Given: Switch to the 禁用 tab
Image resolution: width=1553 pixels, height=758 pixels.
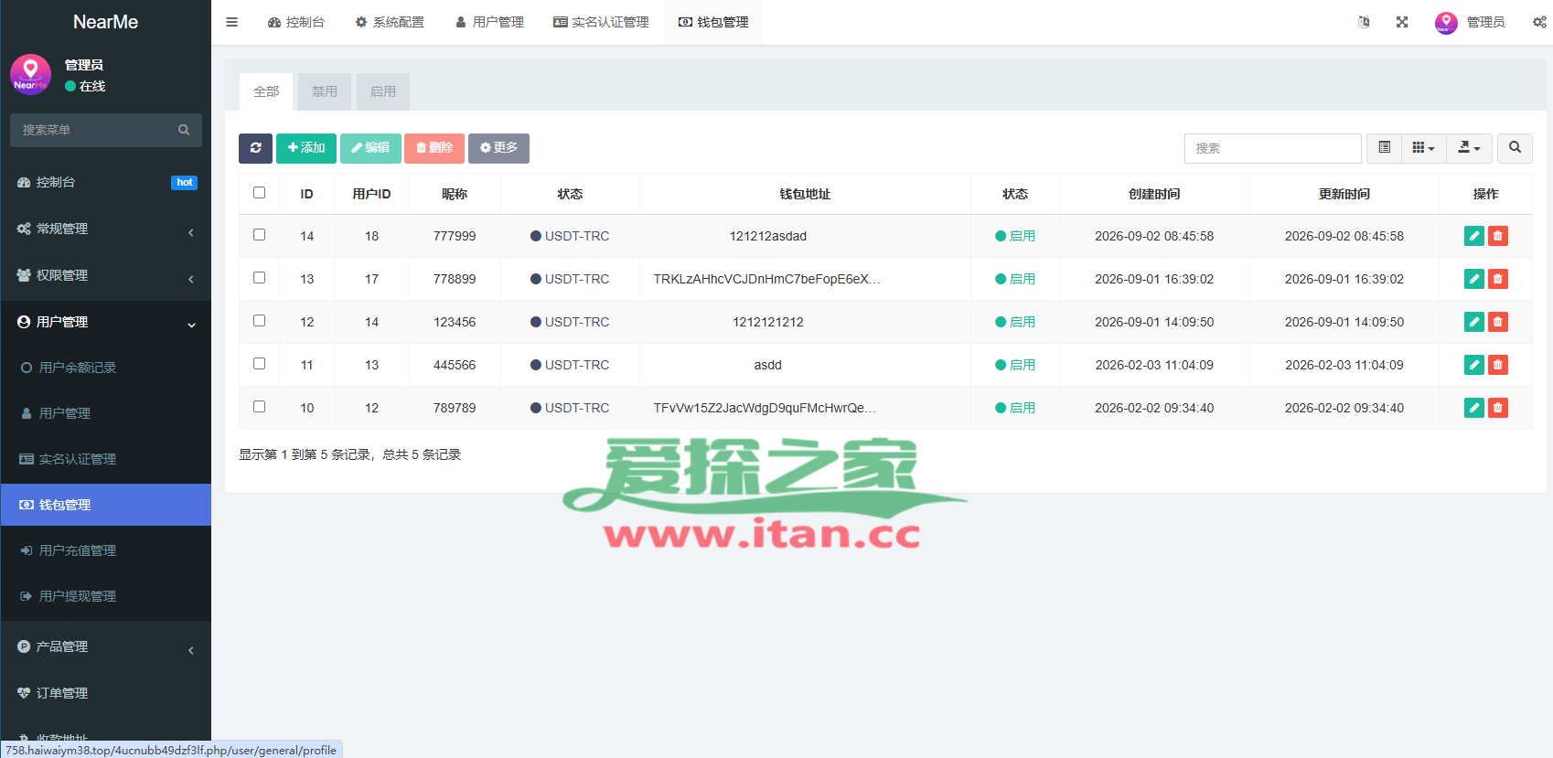Looking at the screenshot, I should tap(325, 91).
